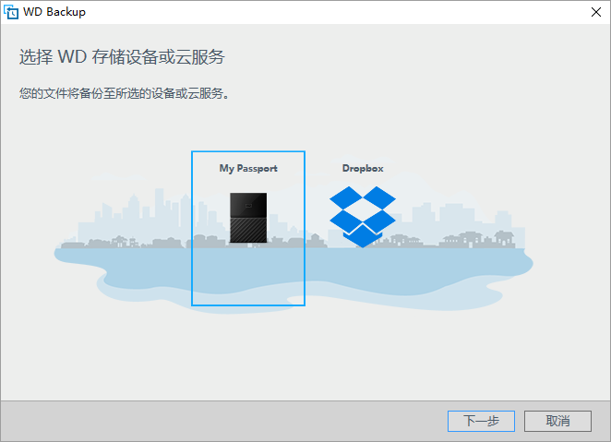This screenshot has height=442, width=611.
Task: Click the gray footer bar left of 下一步
Action: (x=222, y=421)
